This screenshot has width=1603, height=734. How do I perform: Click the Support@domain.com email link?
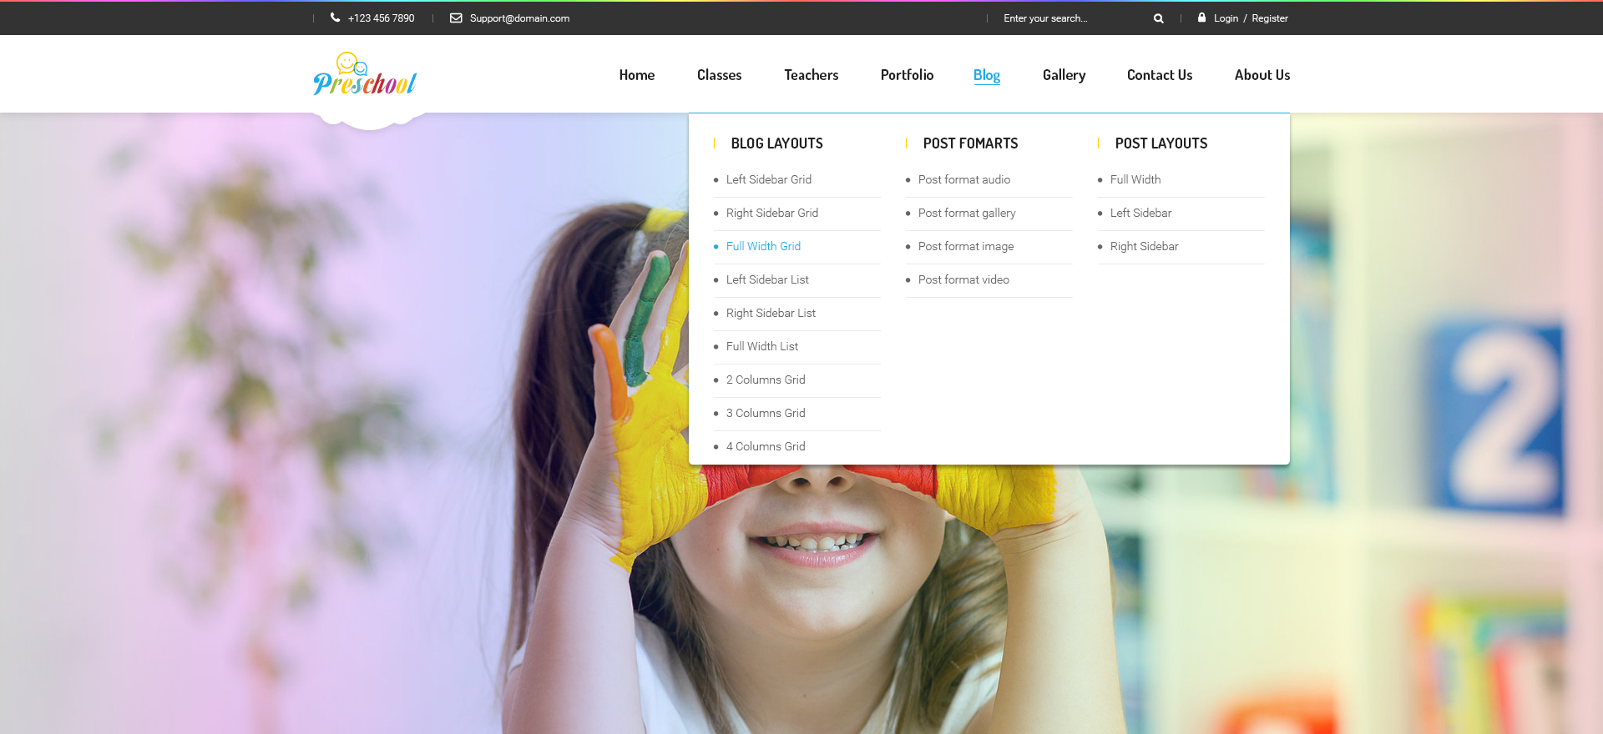519,18
